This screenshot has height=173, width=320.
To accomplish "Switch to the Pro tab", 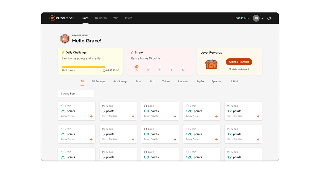I will (x=152, y=81).
